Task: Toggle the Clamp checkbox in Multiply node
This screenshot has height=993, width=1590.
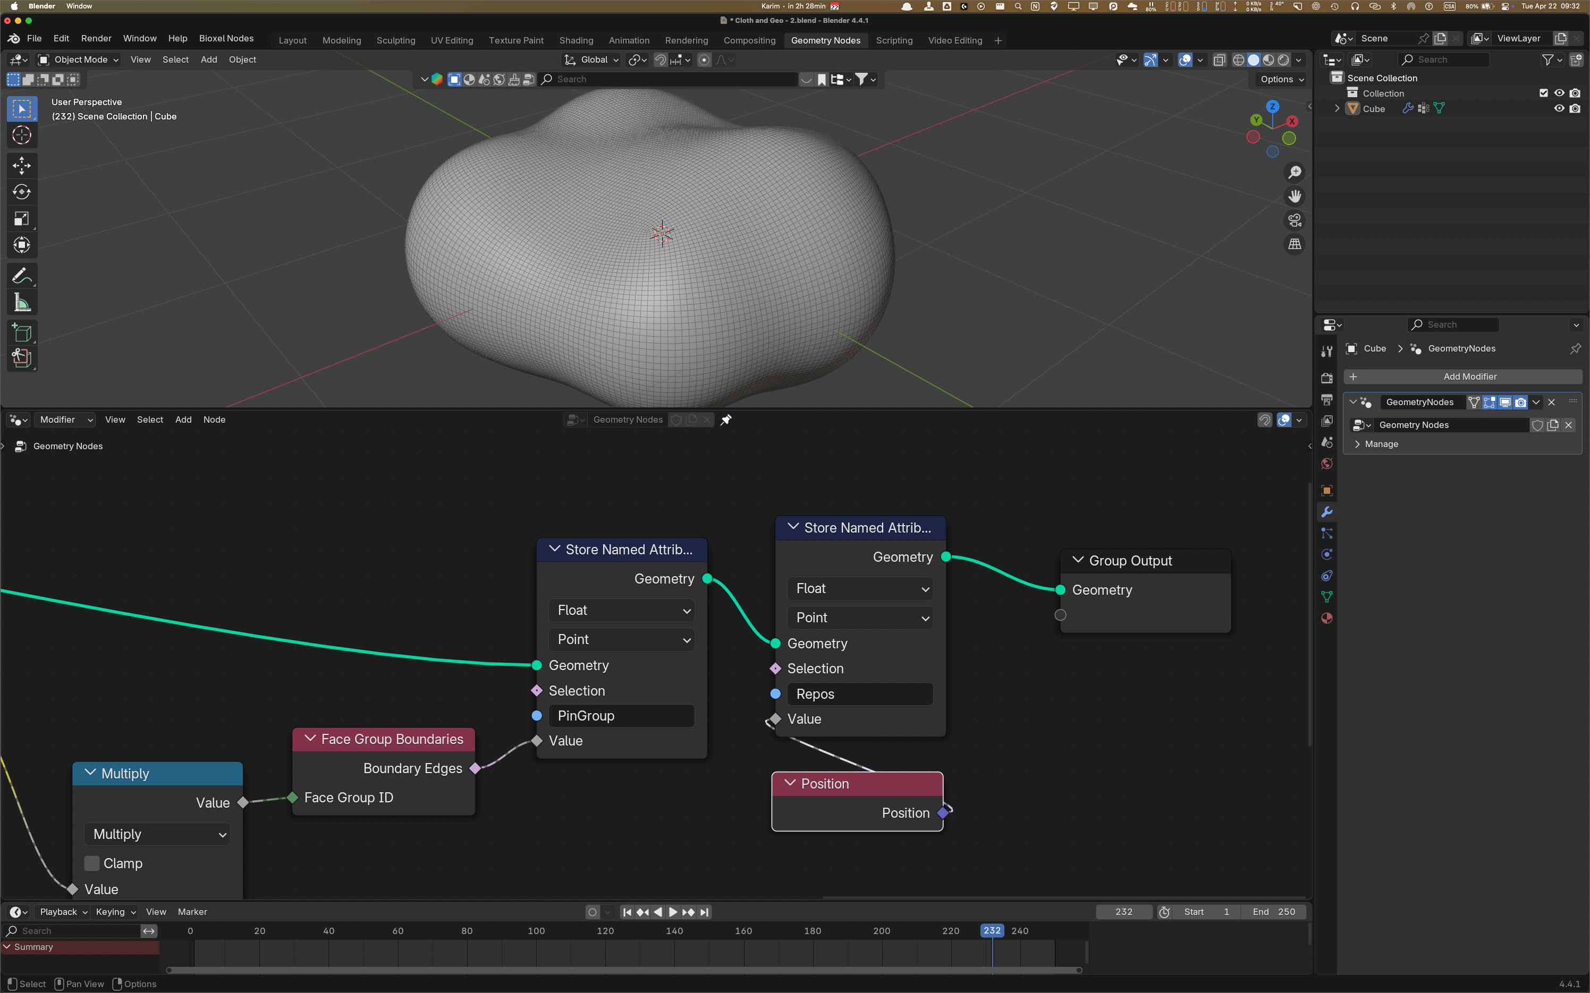Action: coord(92,863)
